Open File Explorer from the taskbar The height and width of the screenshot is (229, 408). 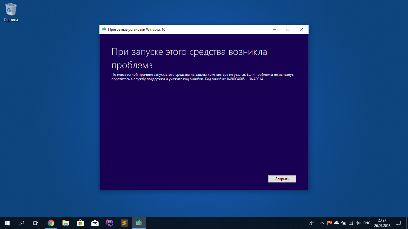(66, 223)
